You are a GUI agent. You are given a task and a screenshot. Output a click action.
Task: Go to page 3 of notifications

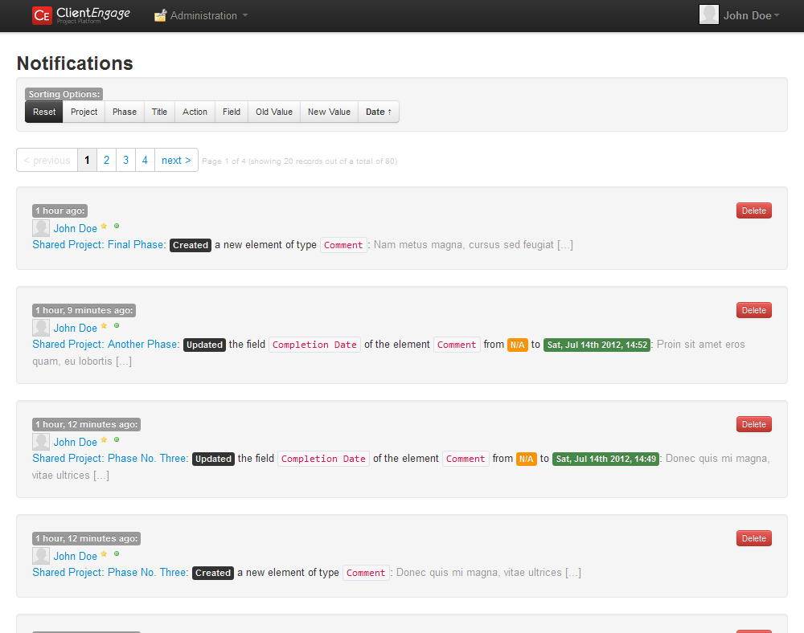coord(125,161)
